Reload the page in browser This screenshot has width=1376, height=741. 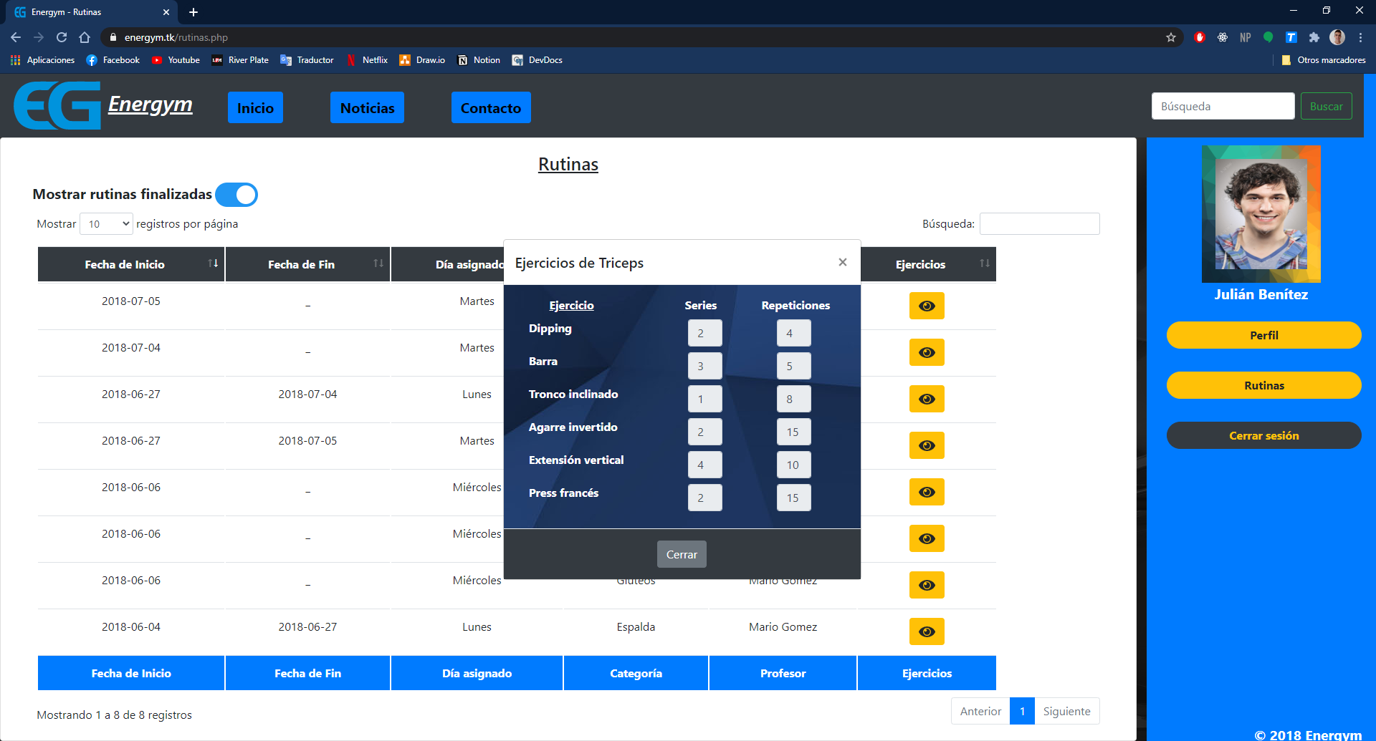pos(62,37)
